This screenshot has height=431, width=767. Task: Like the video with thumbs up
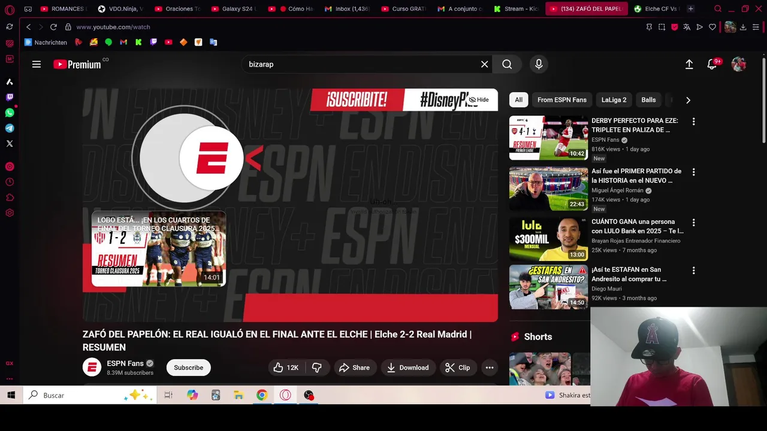point(286,368)
